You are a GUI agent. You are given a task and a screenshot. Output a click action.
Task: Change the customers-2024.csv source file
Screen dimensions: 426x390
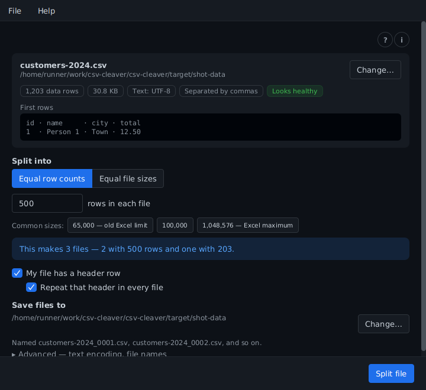(375, 70)
